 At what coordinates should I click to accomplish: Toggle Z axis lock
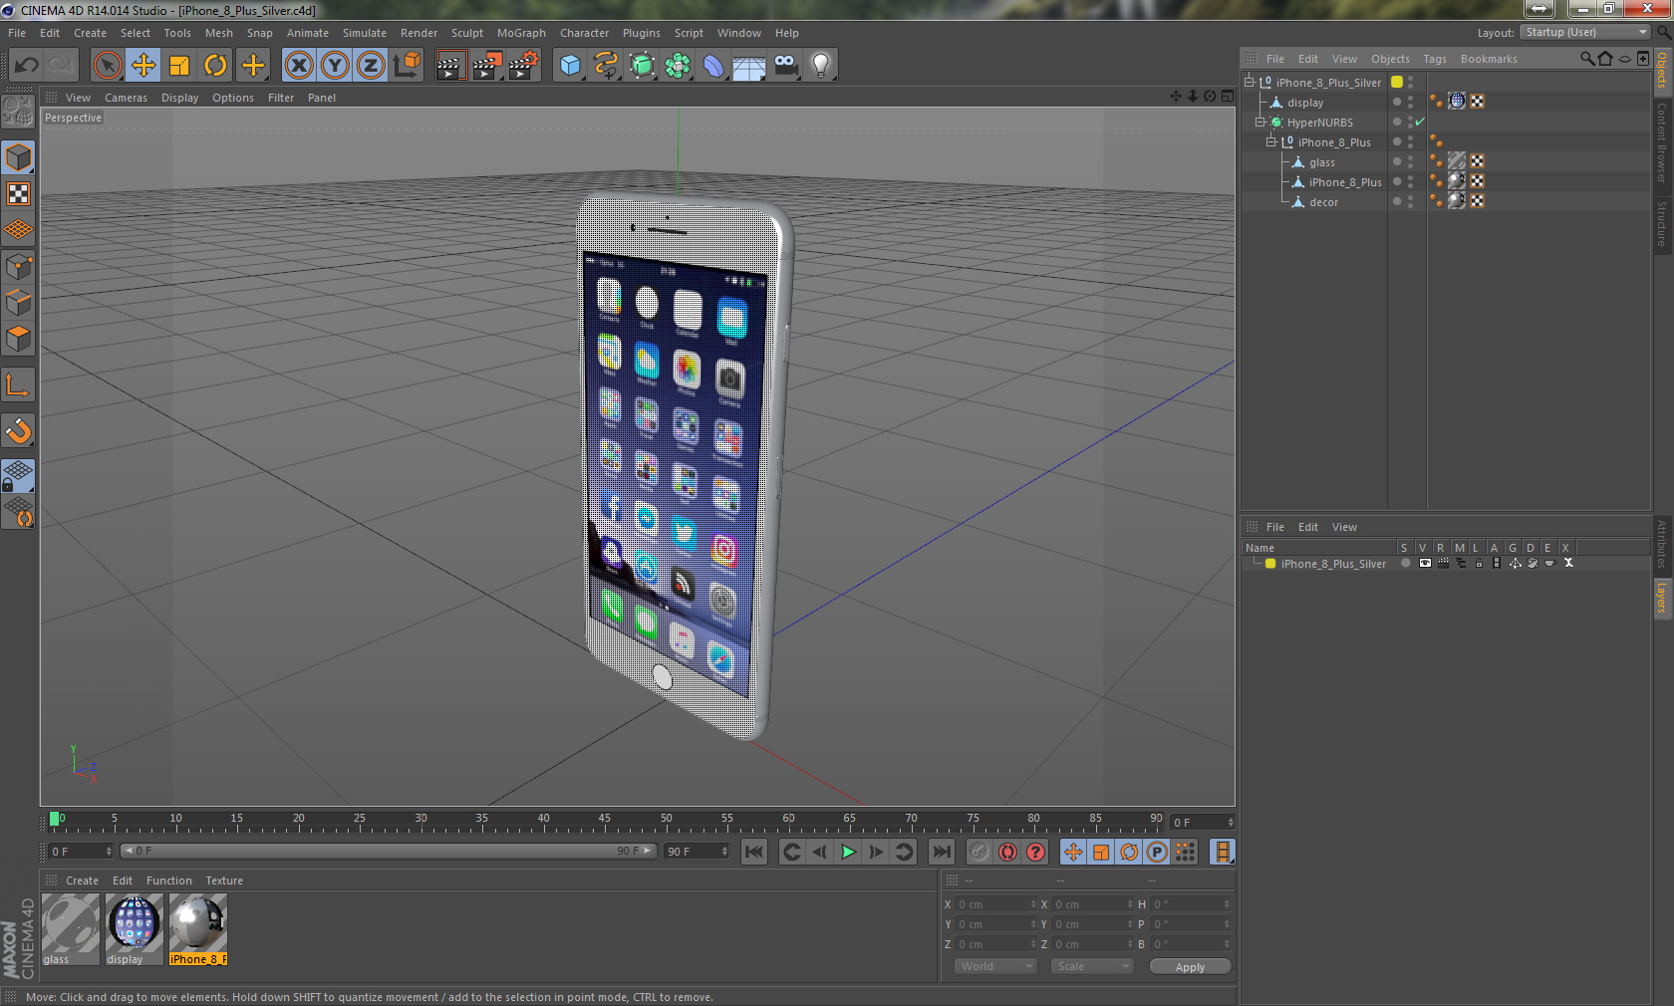tap(371, 66)
